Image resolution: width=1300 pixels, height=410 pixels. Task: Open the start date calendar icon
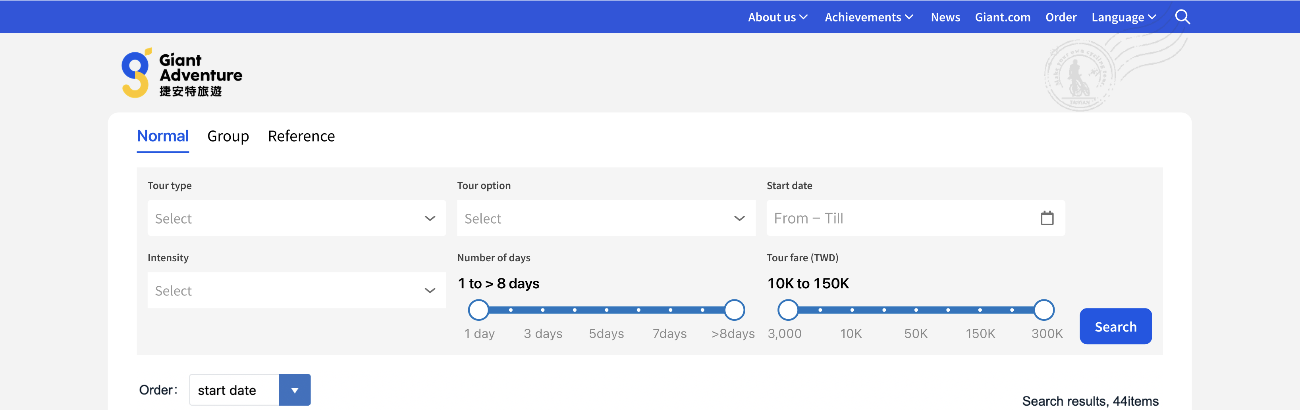tap(1047, 218)
